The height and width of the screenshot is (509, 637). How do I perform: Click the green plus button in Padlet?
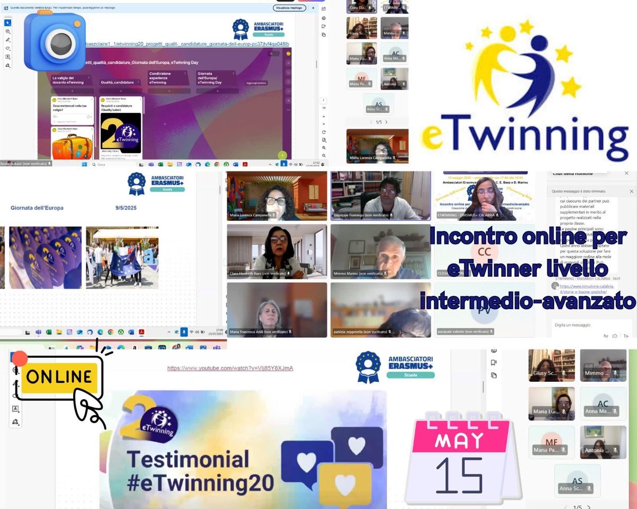pos(283,155)
